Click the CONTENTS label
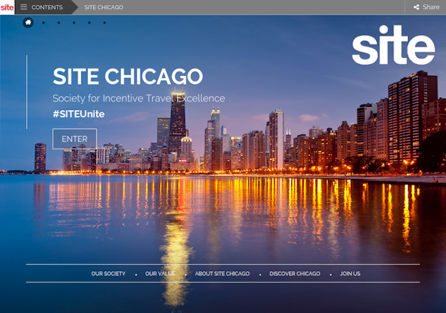 pos(47,7)
